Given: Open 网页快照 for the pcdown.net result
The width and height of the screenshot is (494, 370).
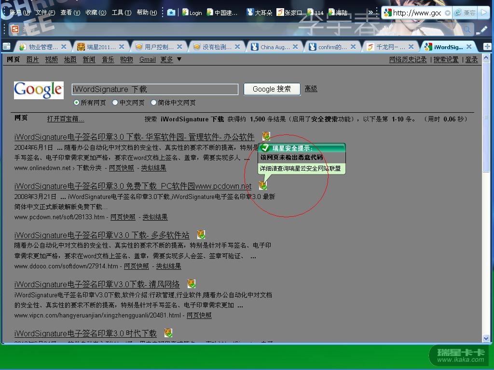Looking at the screenshot, I should tap(123, 217).
